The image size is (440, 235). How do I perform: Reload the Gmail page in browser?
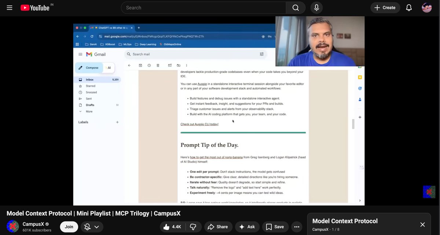pos(92,37)
